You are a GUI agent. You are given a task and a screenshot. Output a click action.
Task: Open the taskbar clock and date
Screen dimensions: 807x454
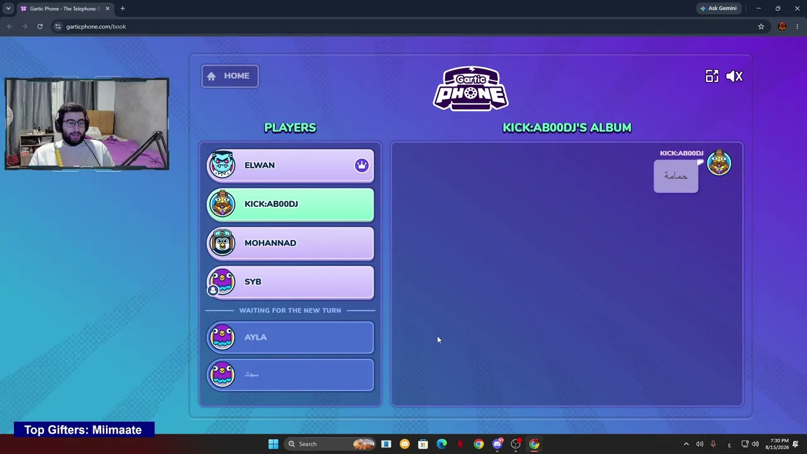pyautogui.click(x=777, y=444)
